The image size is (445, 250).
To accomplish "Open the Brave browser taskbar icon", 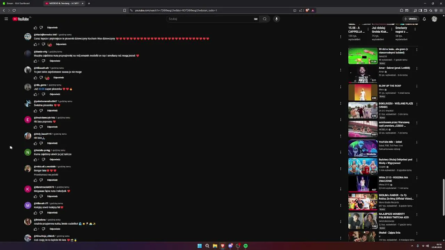I will tap(222, 246).
